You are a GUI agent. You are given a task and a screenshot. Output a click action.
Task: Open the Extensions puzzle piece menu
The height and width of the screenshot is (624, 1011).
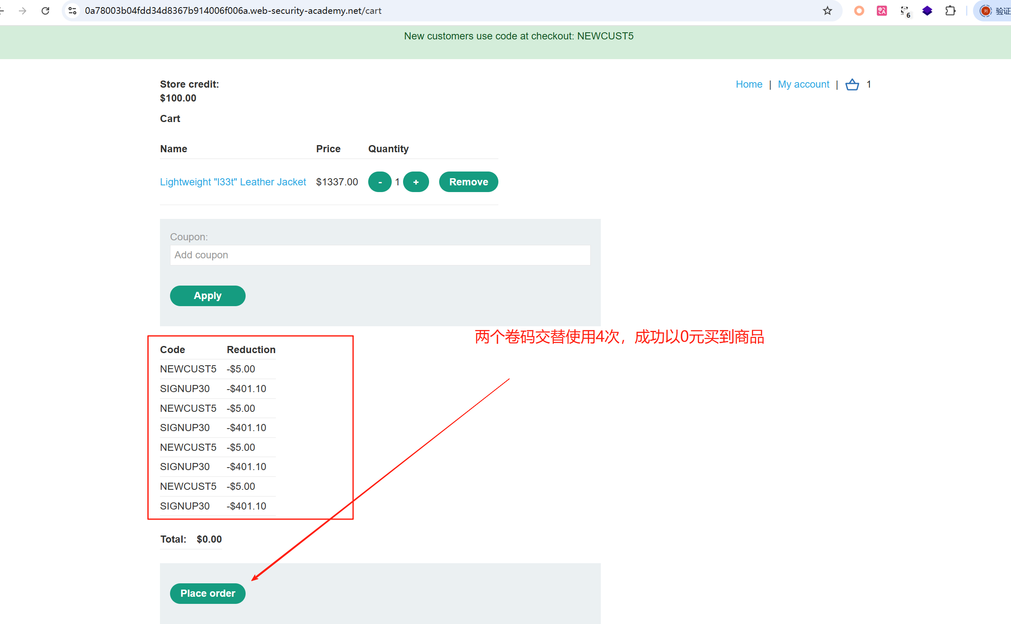950,11
